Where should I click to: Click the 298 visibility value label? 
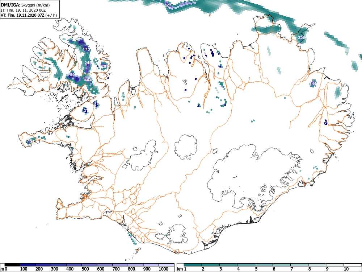coord(105,66)
